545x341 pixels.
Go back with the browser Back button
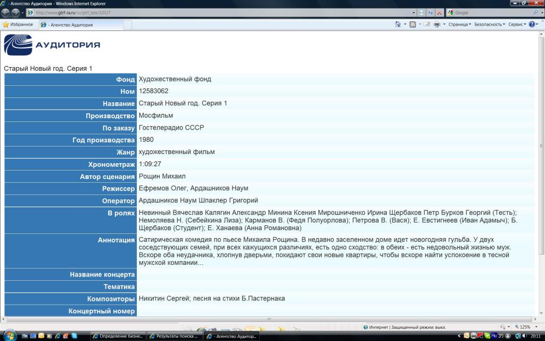pos(6,12)
